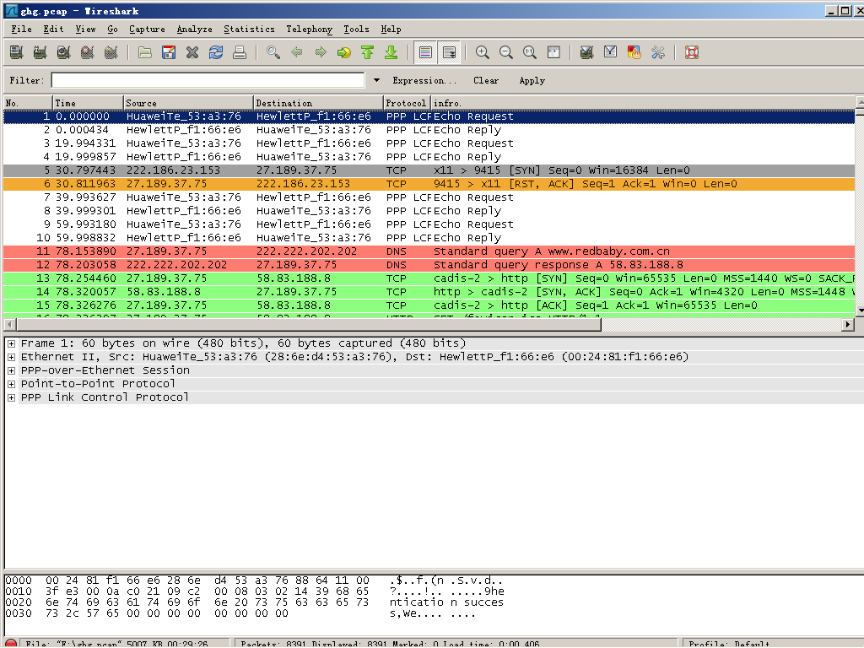Open preferences tools icon

click(658, 52)
